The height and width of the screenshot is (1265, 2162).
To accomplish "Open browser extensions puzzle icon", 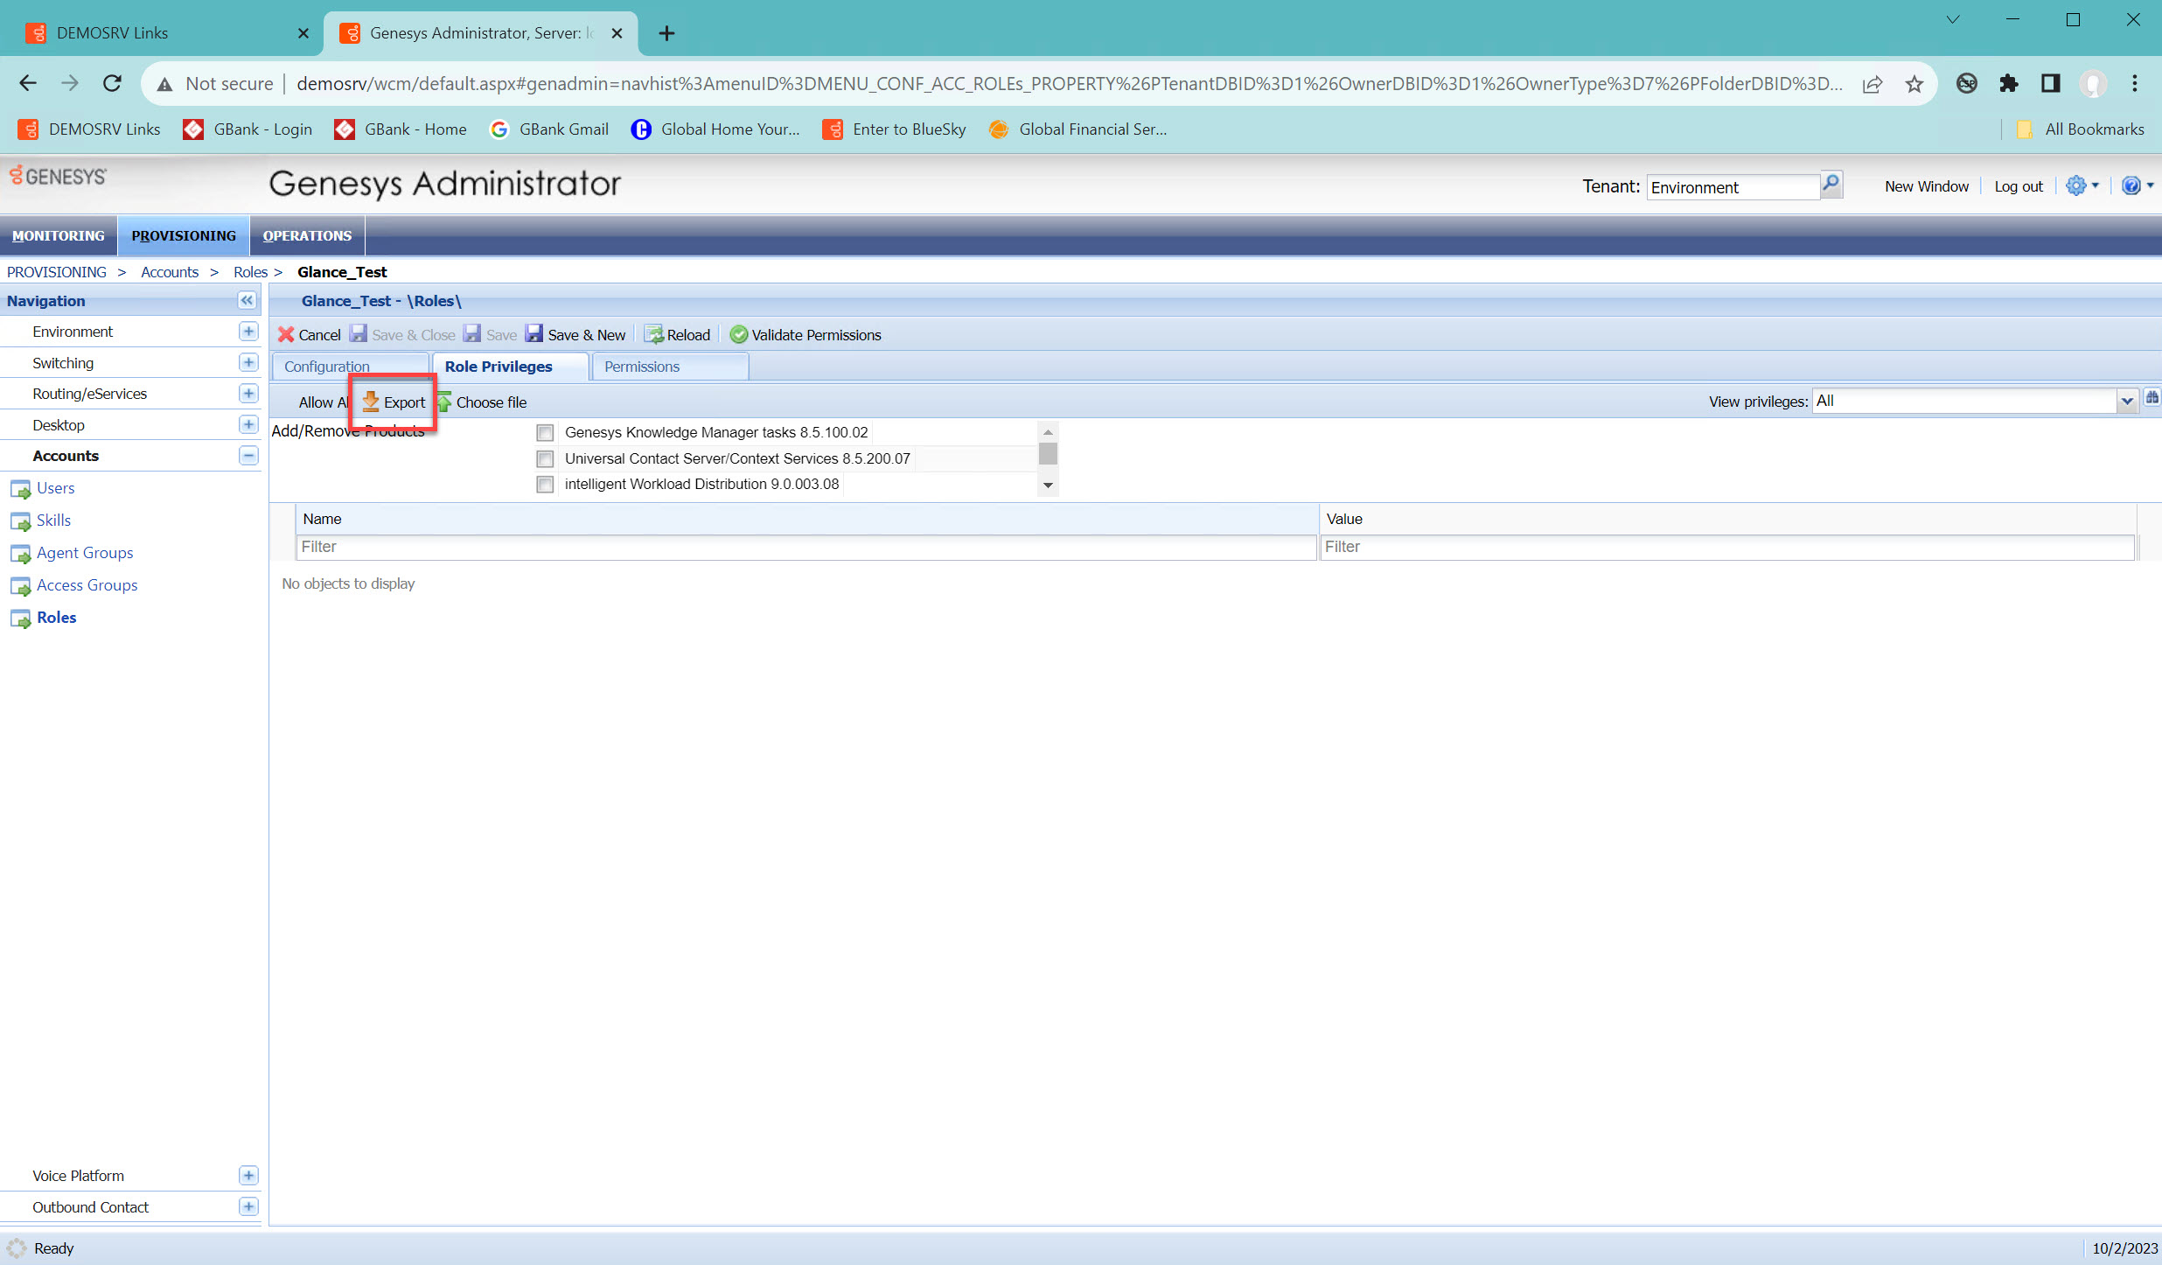I will tap(2009, 83).
